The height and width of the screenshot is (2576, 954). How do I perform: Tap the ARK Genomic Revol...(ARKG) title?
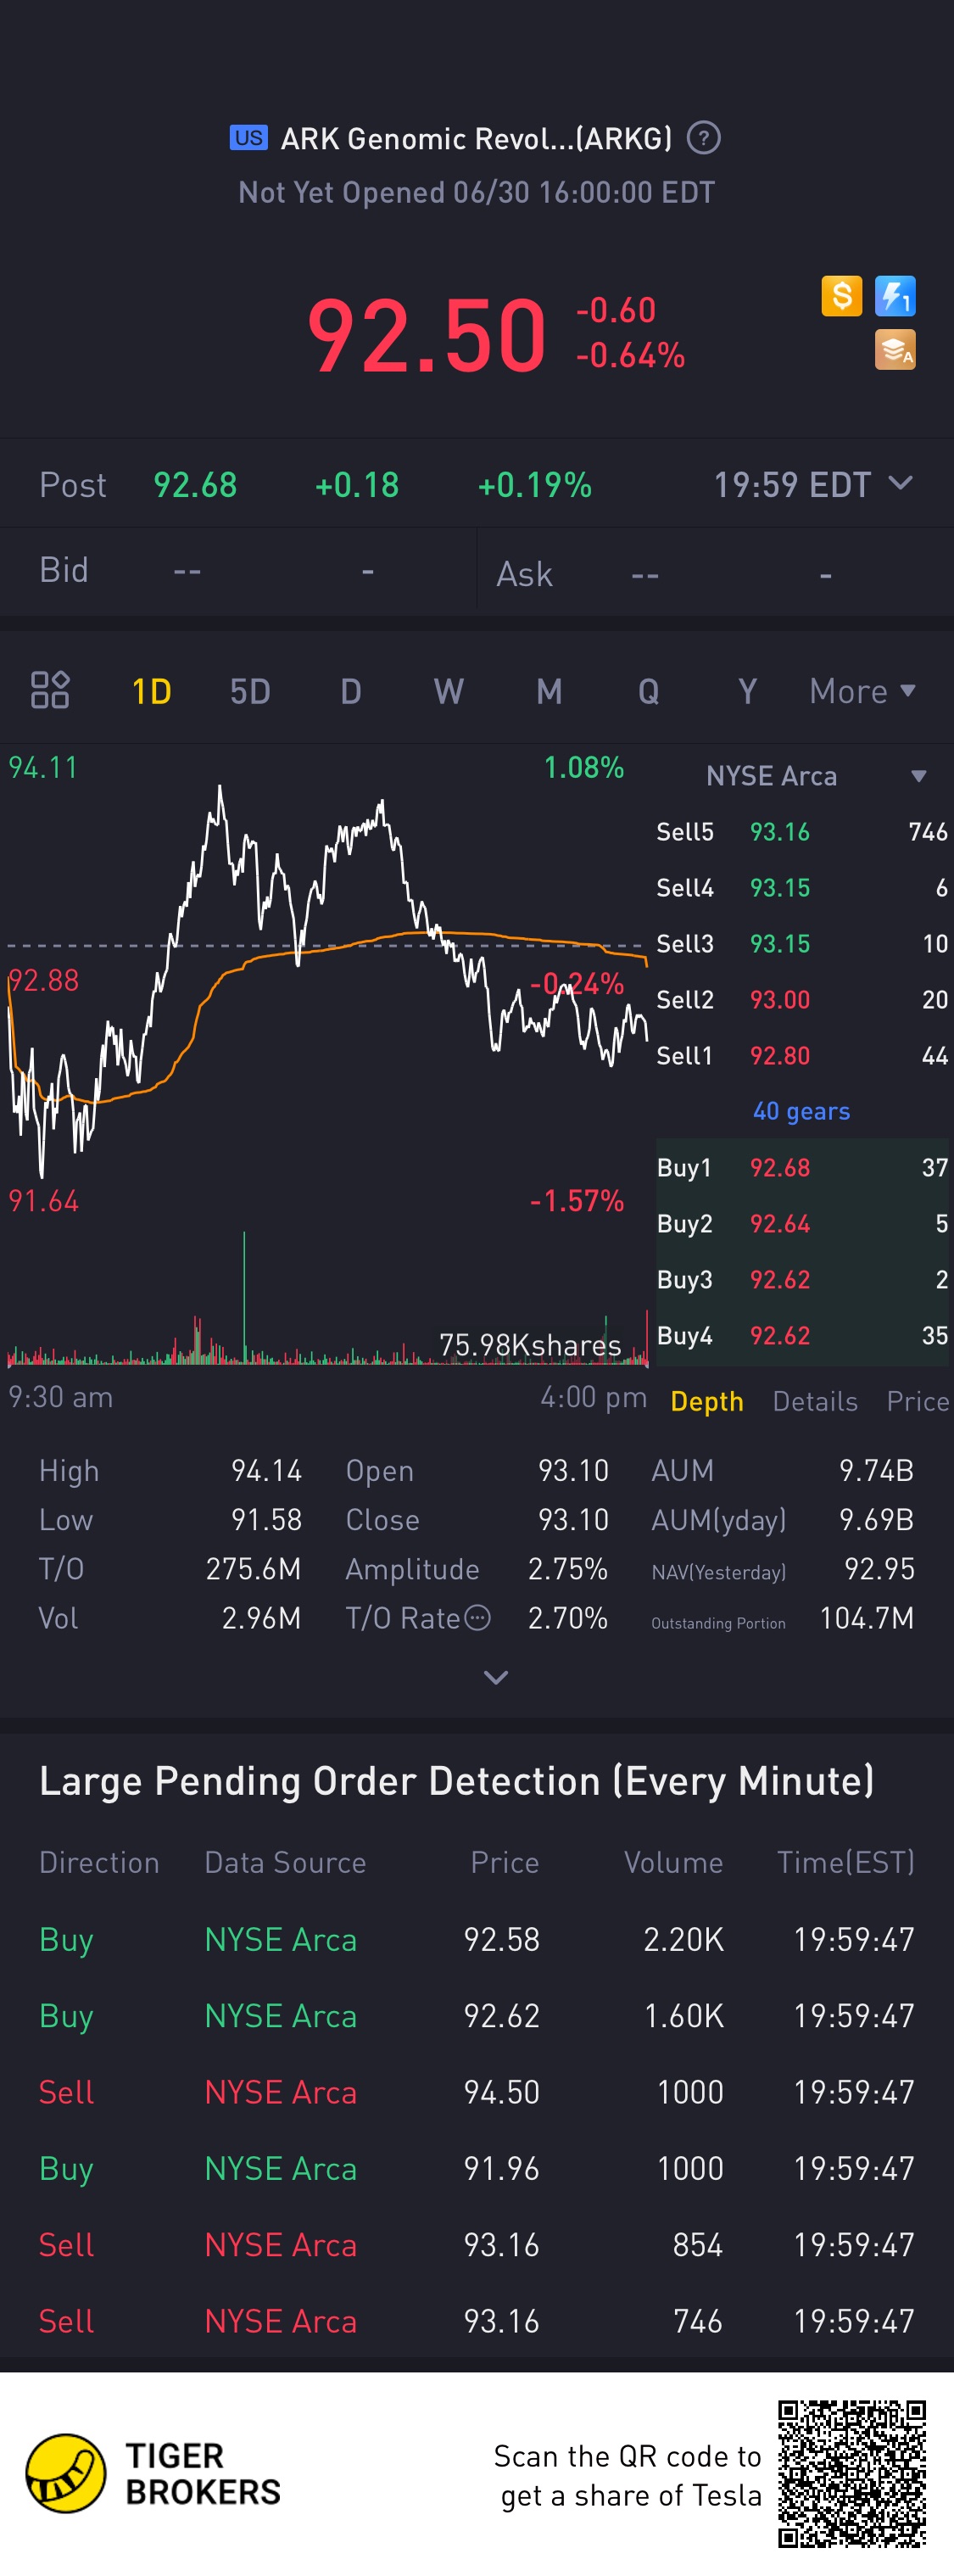point(477,138)
